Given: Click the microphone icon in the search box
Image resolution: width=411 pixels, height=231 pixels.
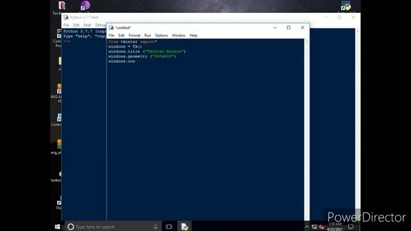Looking at the screenshot, I should [155, 227].
